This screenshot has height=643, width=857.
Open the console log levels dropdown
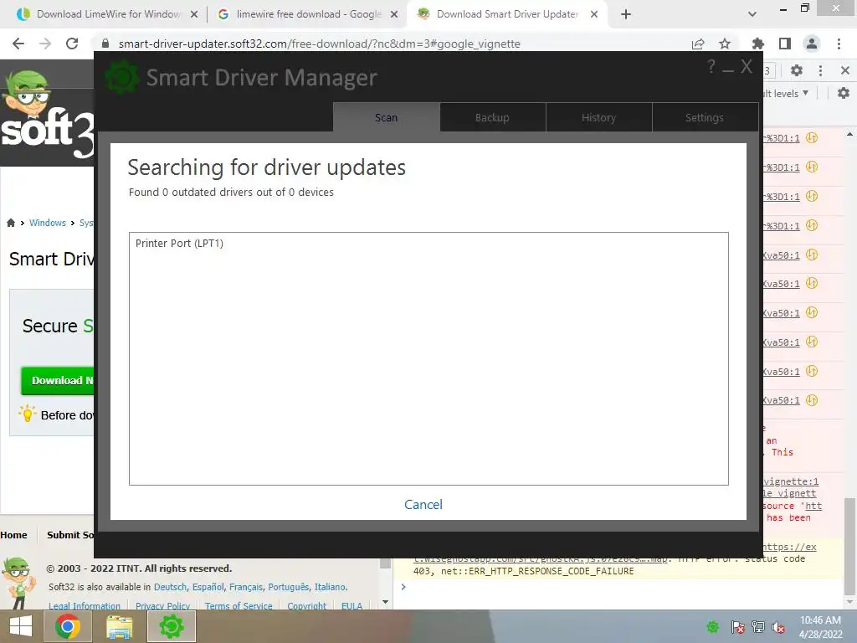[786, 94]
